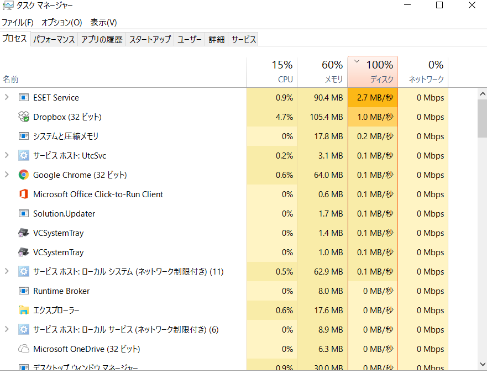Expand the Google Chrome process group
The height and width of the screenshot is (379, 487).
[x=7, y=175]
